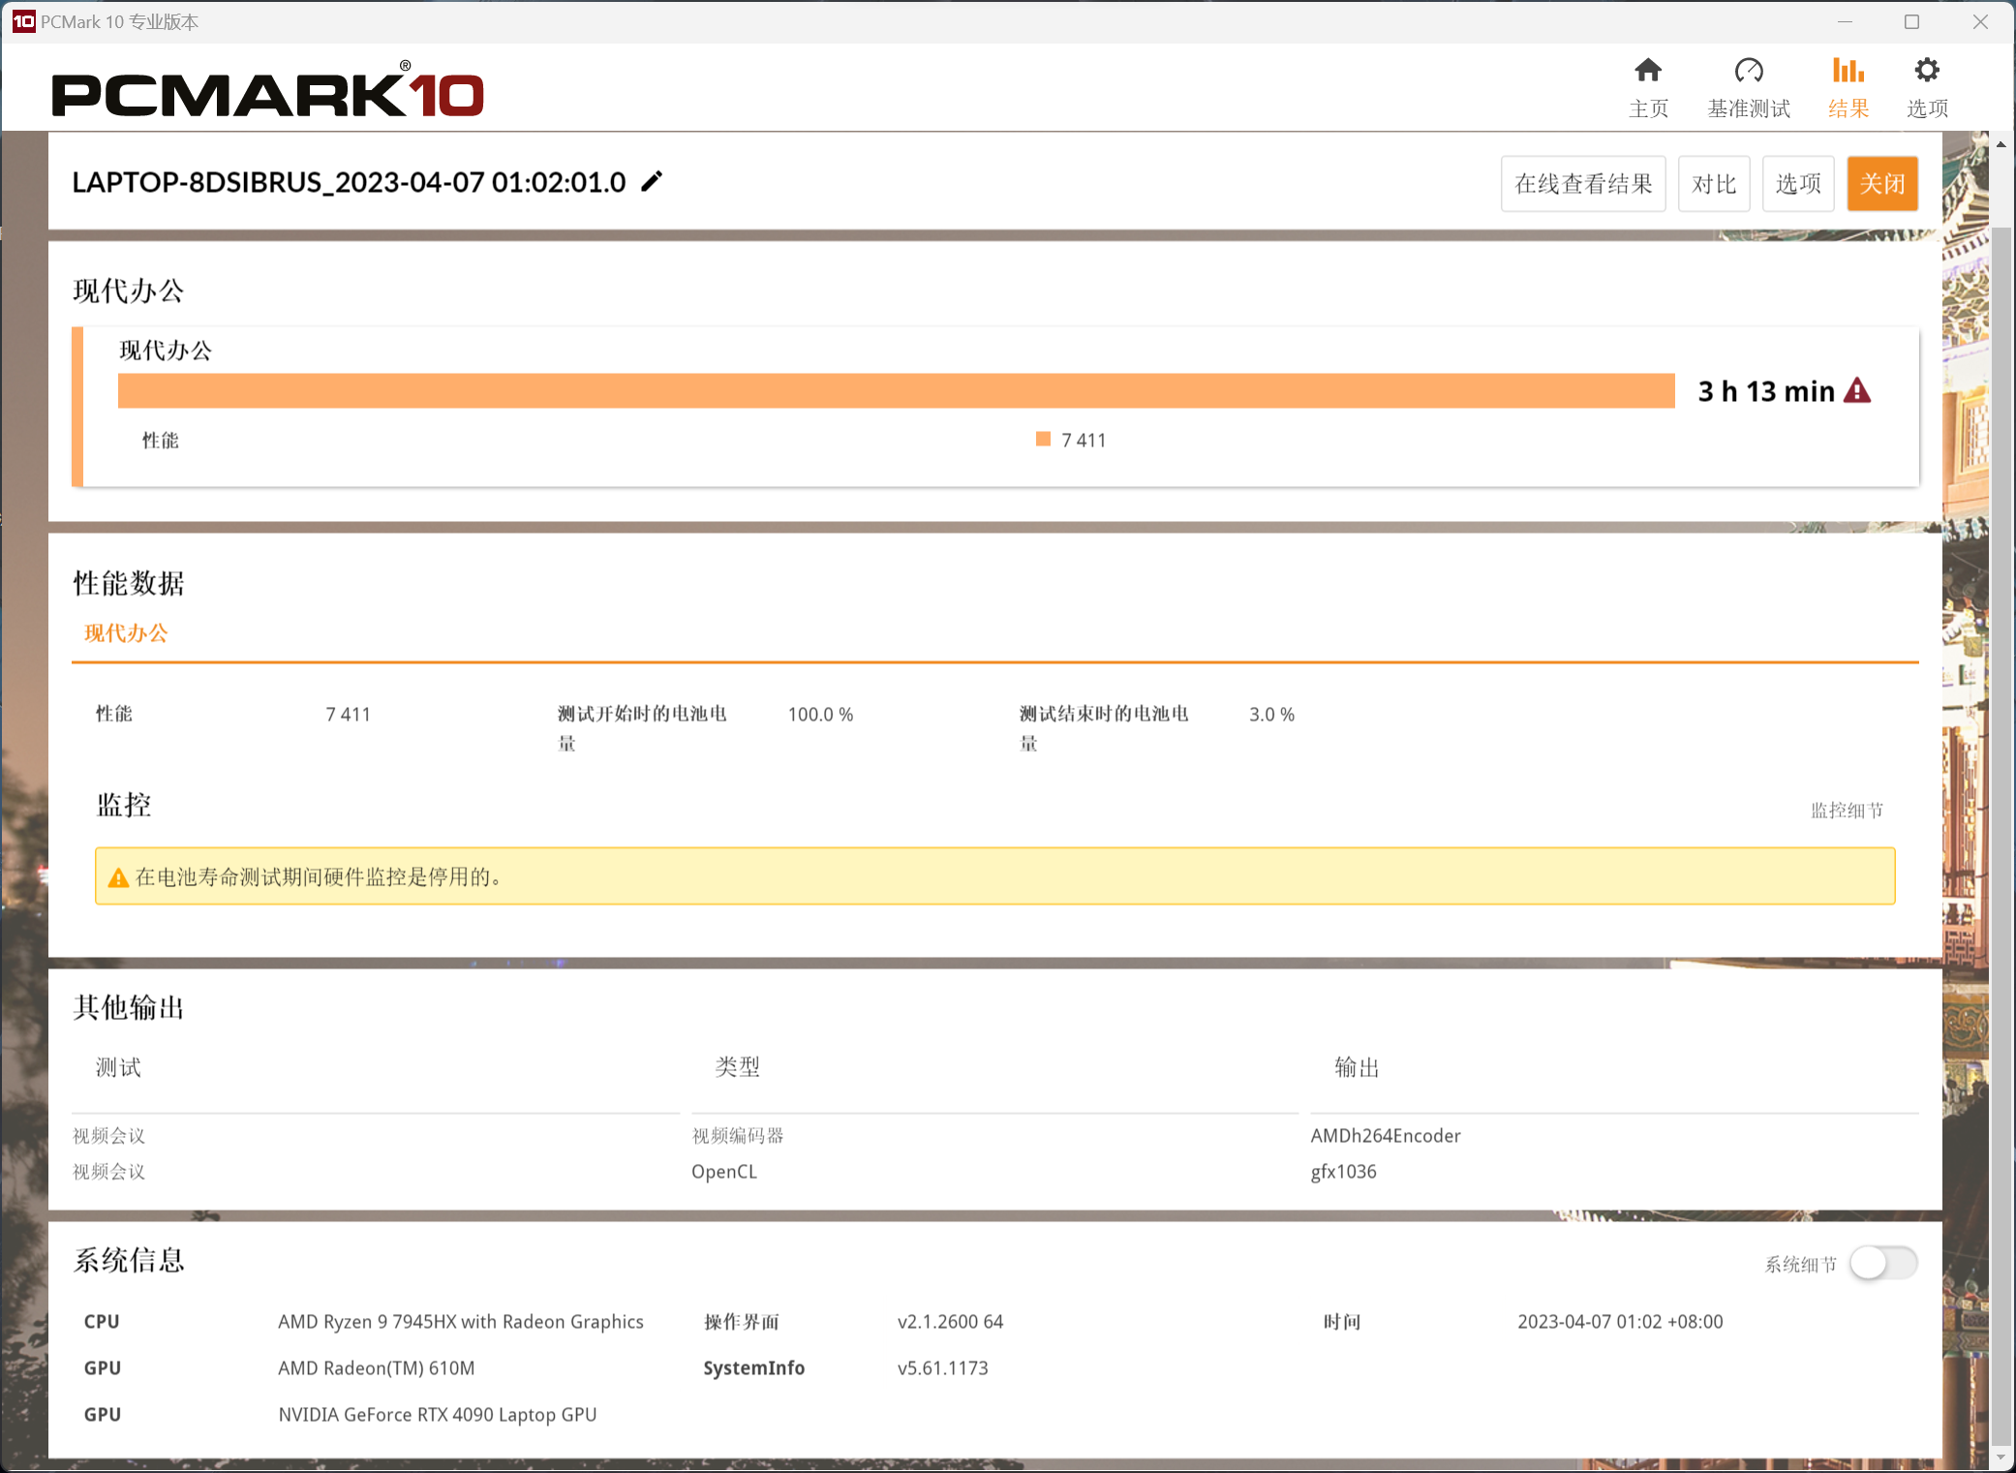
Task: Click the 3 h 13 min duration text
Action: pyautogui.click(x=1766, y=390)
